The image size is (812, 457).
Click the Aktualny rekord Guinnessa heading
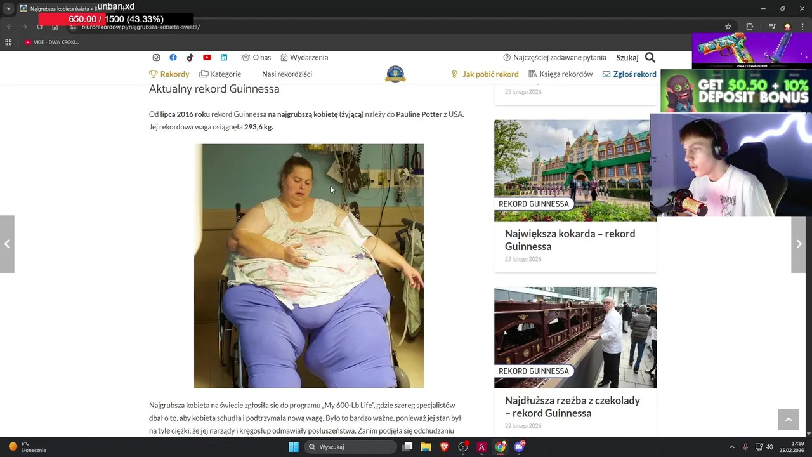(x=214, y=89)
